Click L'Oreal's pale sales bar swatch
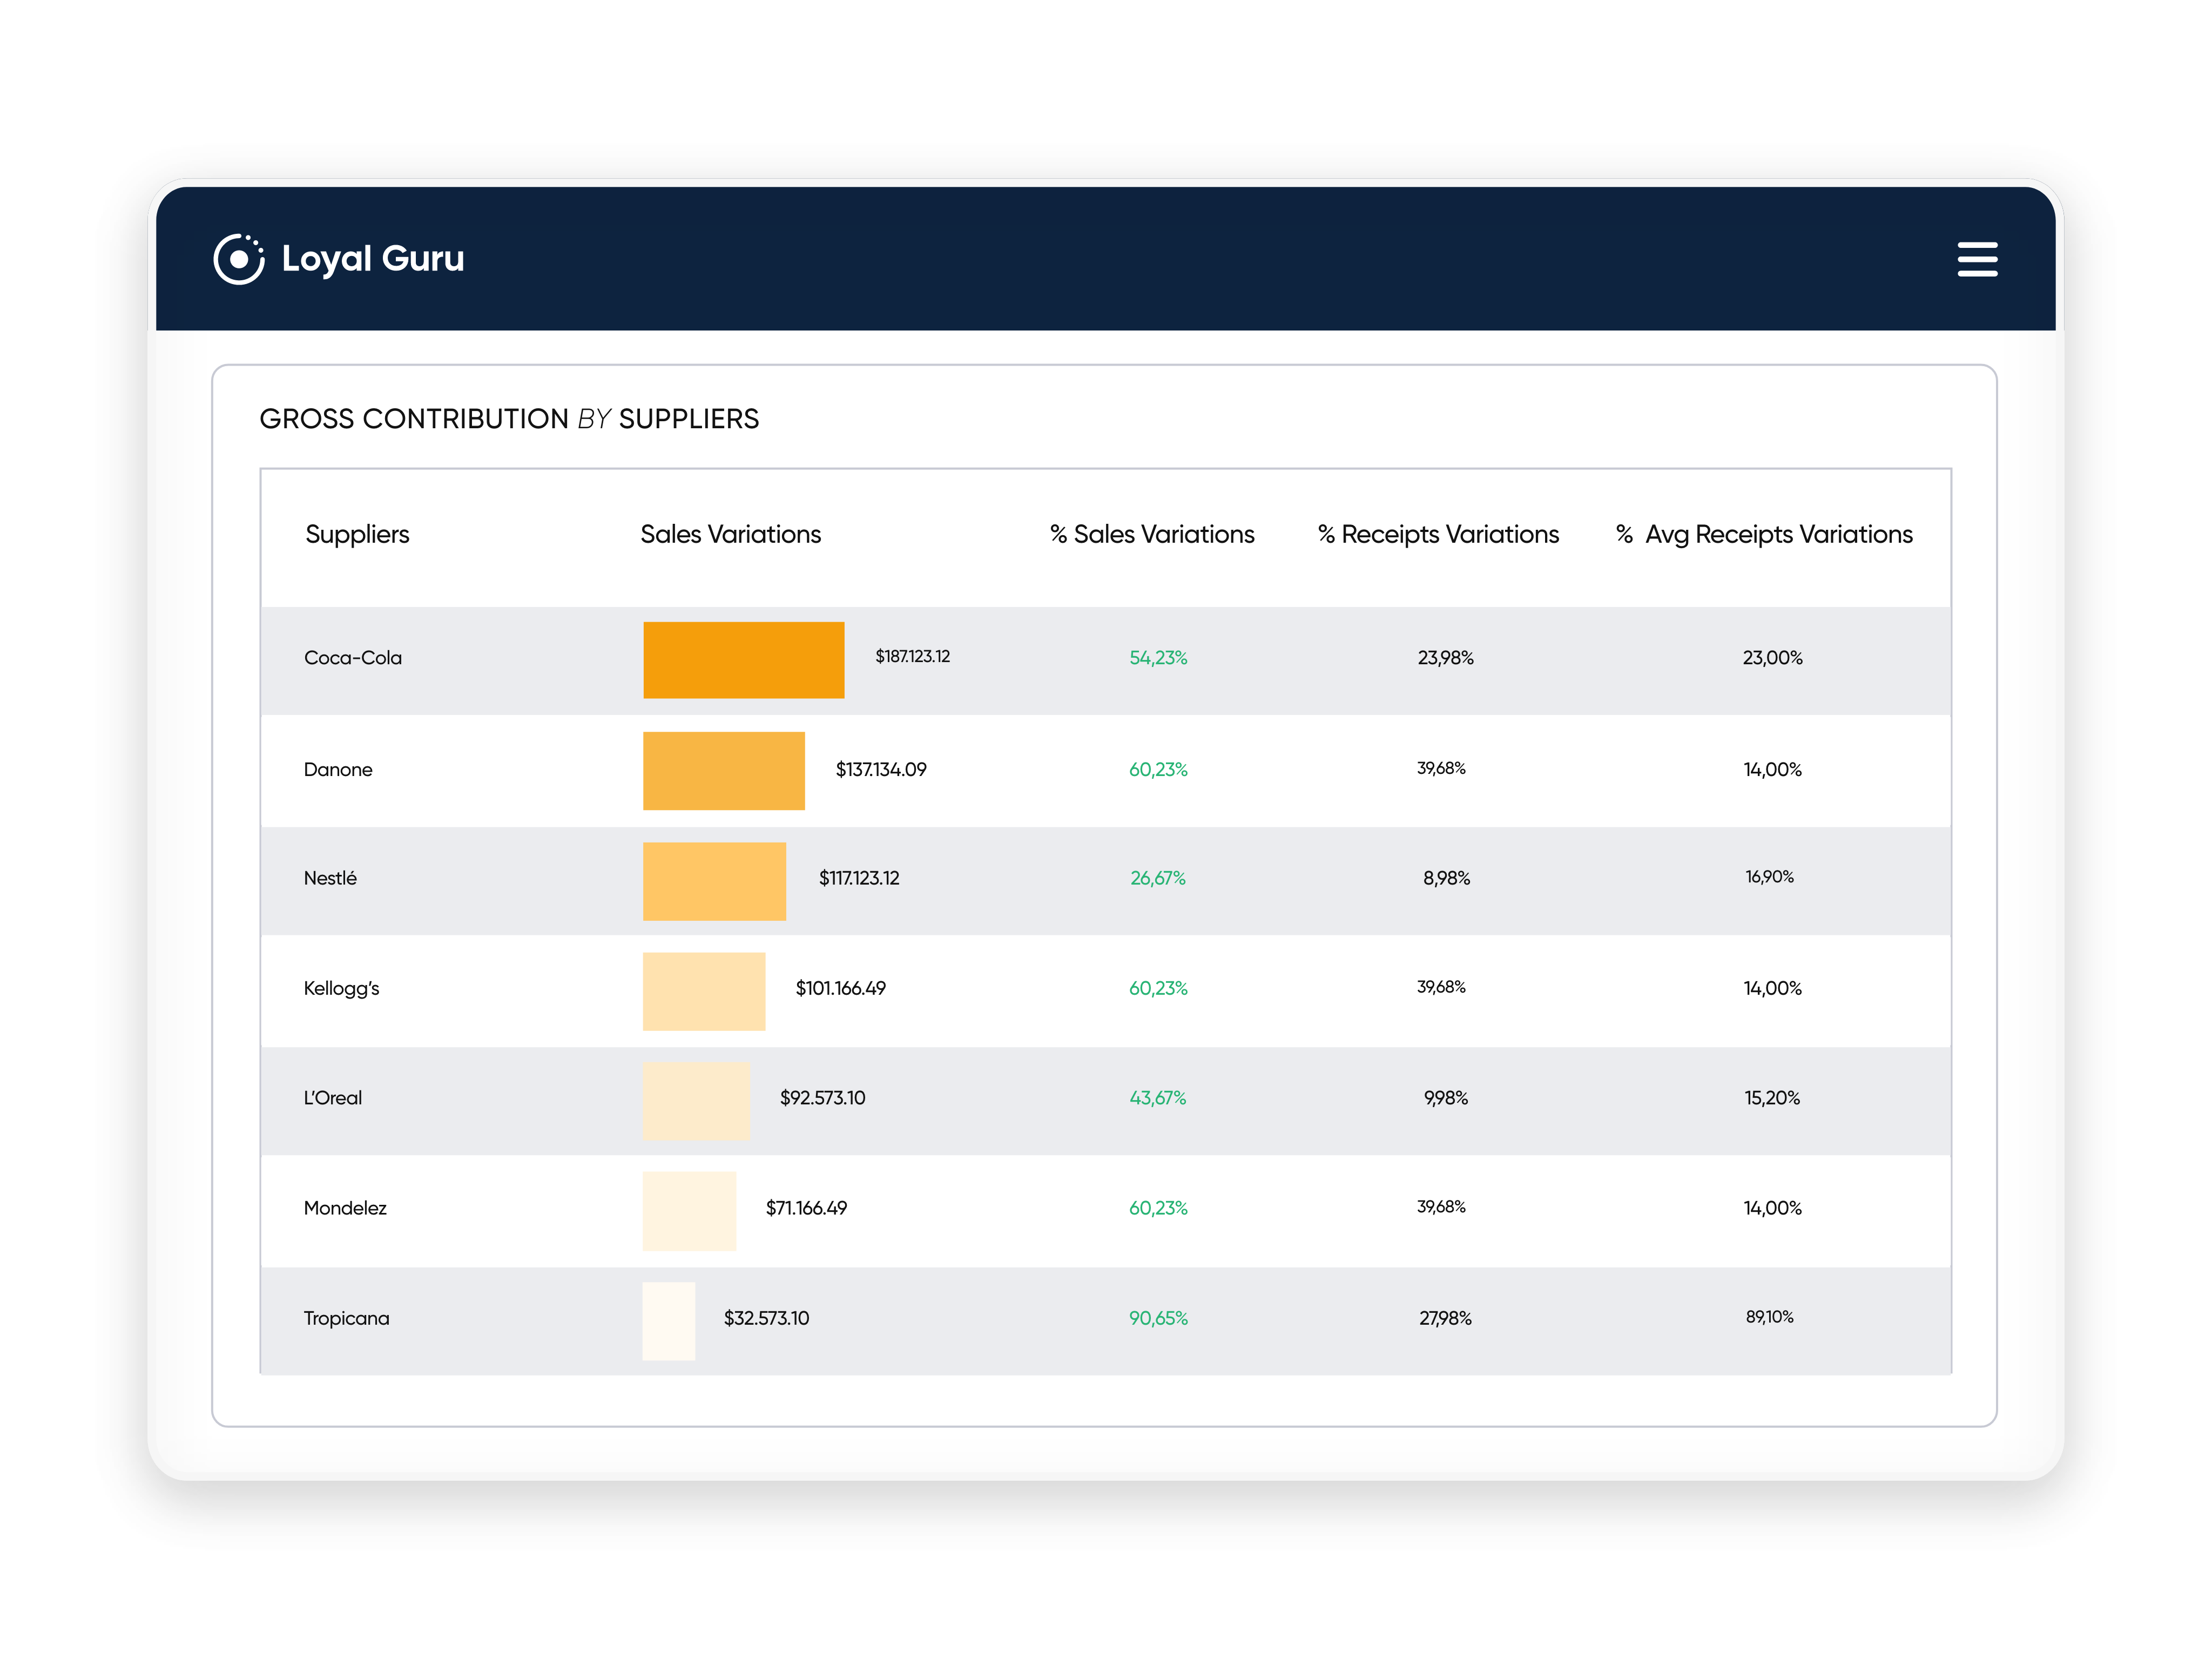 [x=697, y=1100]
